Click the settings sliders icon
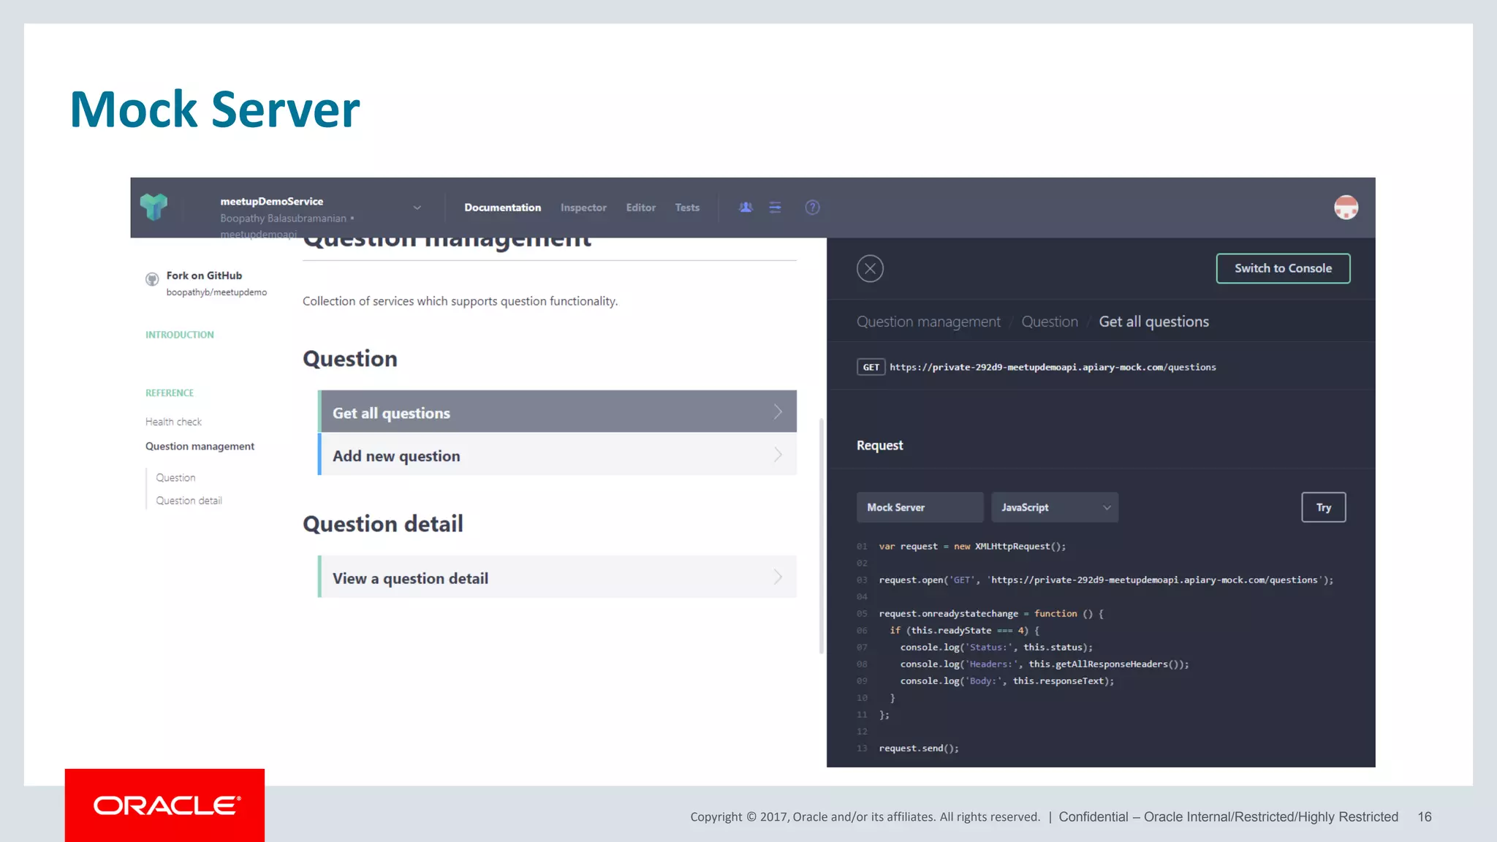The image size is (1497, 842). coord(775,208)
